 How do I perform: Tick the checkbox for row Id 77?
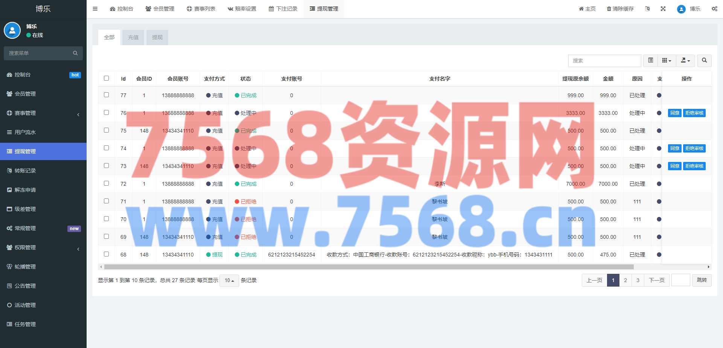(x=106, y=95)
